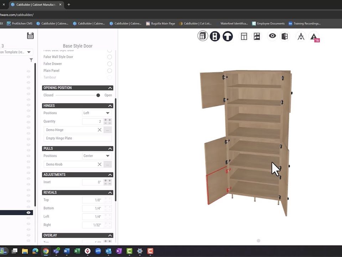Viewport: 342px width, 257px height.
Task: Click the save floppy disk icon
Action: click(x=30, y=36)
